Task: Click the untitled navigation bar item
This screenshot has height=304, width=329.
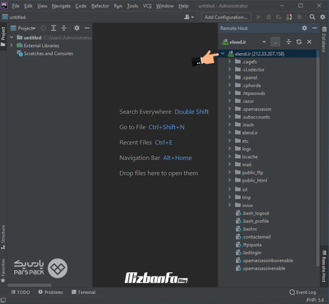Action: [14, 17]
